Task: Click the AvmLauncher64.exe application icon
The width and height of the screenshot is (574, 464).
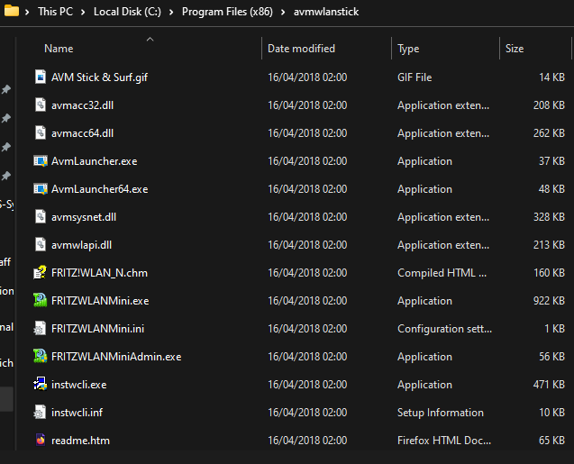Action: 41,189
